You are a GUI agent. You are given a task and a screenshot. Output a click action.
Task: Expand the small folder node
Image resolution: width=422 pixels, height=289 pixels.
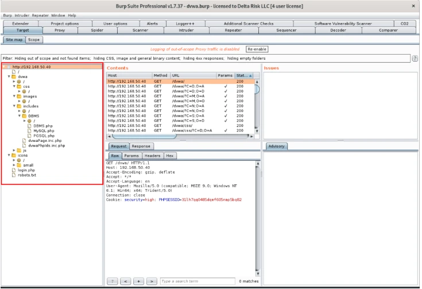[14, 165]
